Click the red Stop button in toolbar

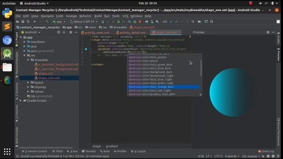click(140, 22)
